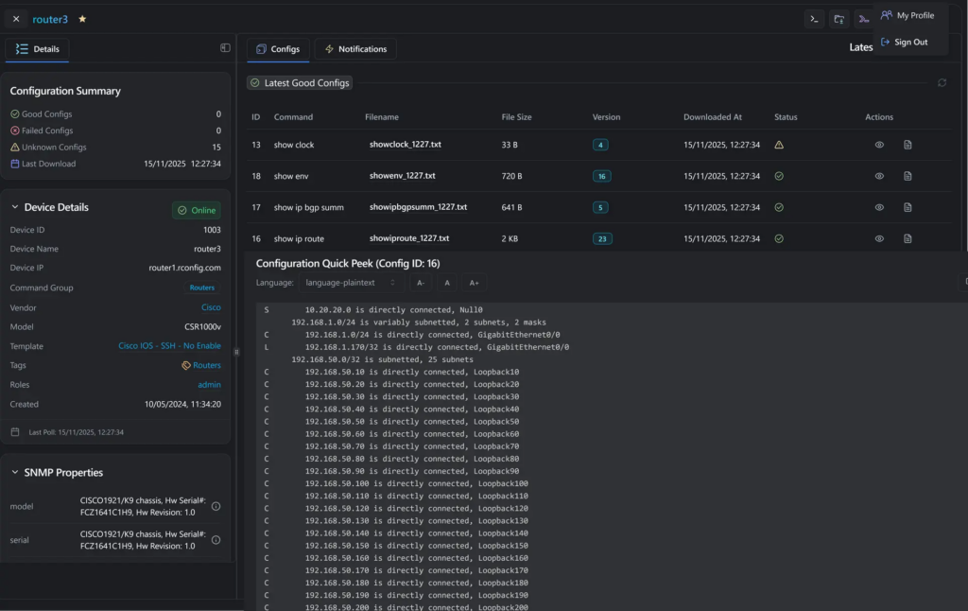Image resolution: width=968 pixels, height=611 pixels.
Task: Open document icon for showiproute_1227.txt
Action: 907,238
